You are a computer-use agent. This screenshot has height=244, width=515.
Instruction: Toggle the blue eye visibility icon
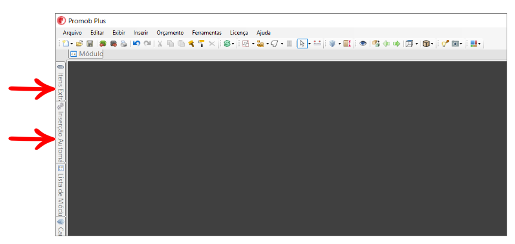click(x=363, y=44)
